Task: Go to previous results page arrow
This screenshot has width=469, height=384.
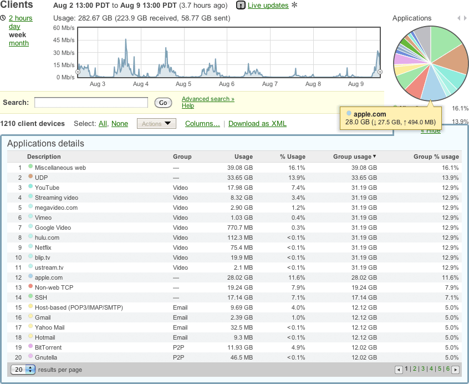Action: click(x=399, y=370)
